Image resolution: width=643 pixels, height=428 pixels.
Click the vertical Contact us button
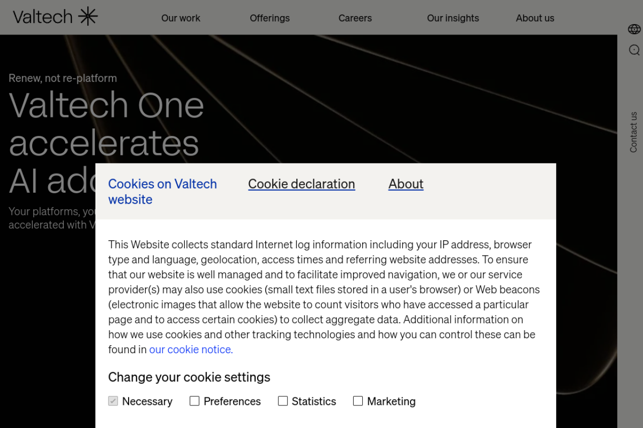tap(633, 132)
